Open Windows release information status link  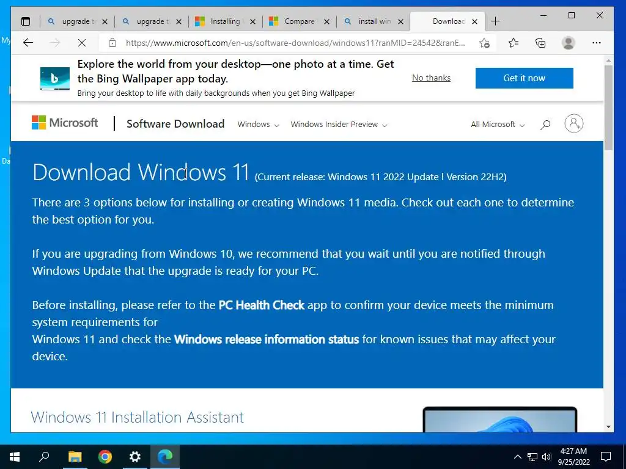click(267, 340)
